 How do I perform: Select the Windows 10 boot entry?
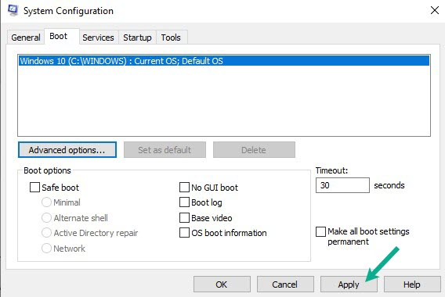(224, 61)
